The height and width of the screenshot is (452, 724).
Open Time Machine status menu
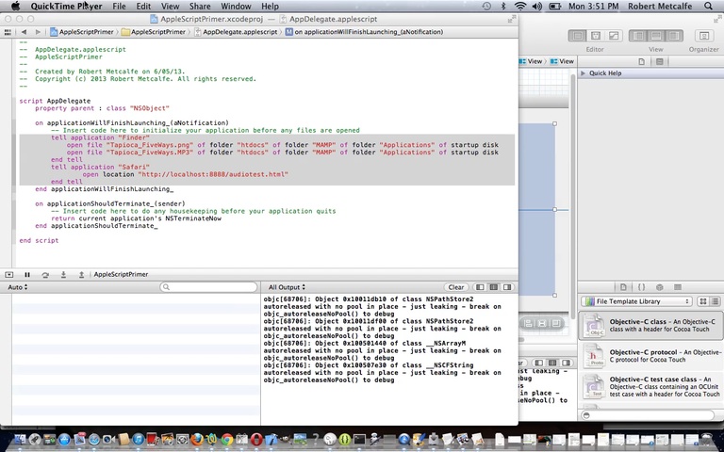pos(486,6)
